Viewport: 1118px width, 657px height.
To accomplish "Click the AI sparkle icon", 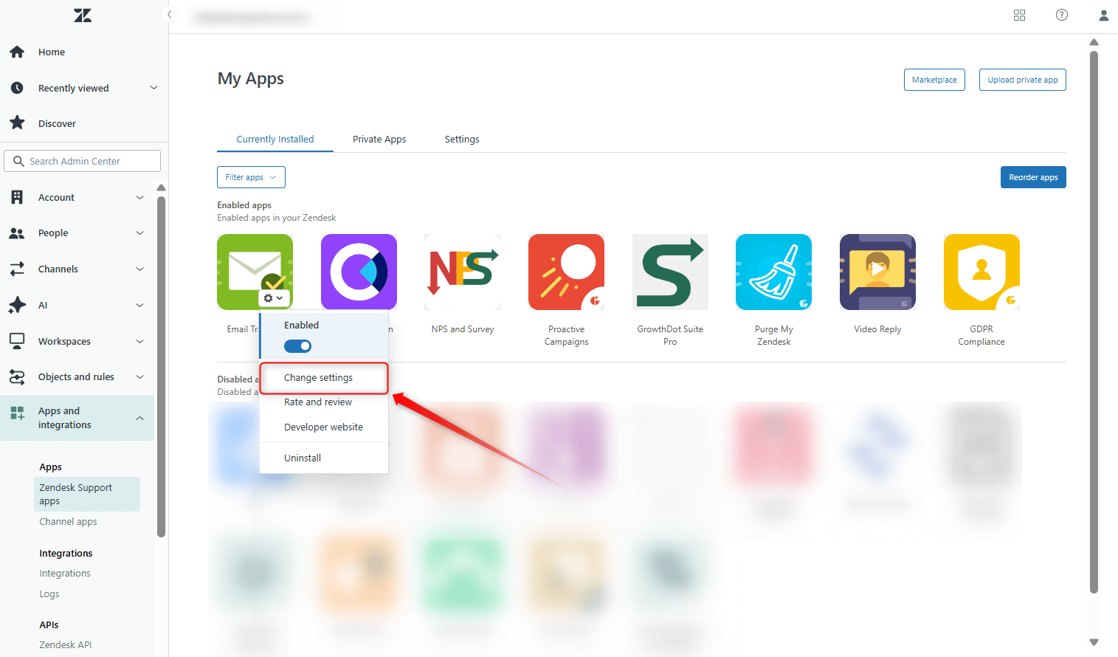I will (17, 305).
